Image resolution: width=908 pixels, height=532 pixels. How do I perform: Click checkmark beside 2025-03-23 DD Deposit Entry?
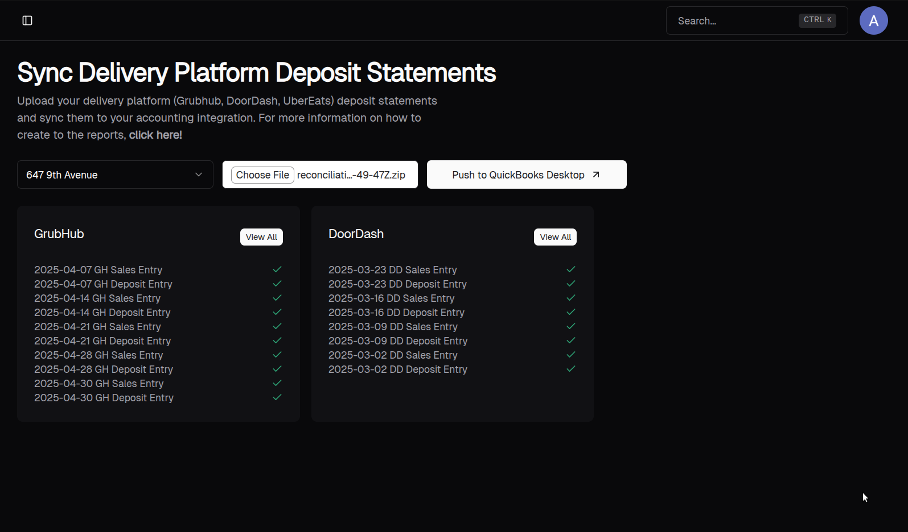pyautogui.click(x=571, y=284)
